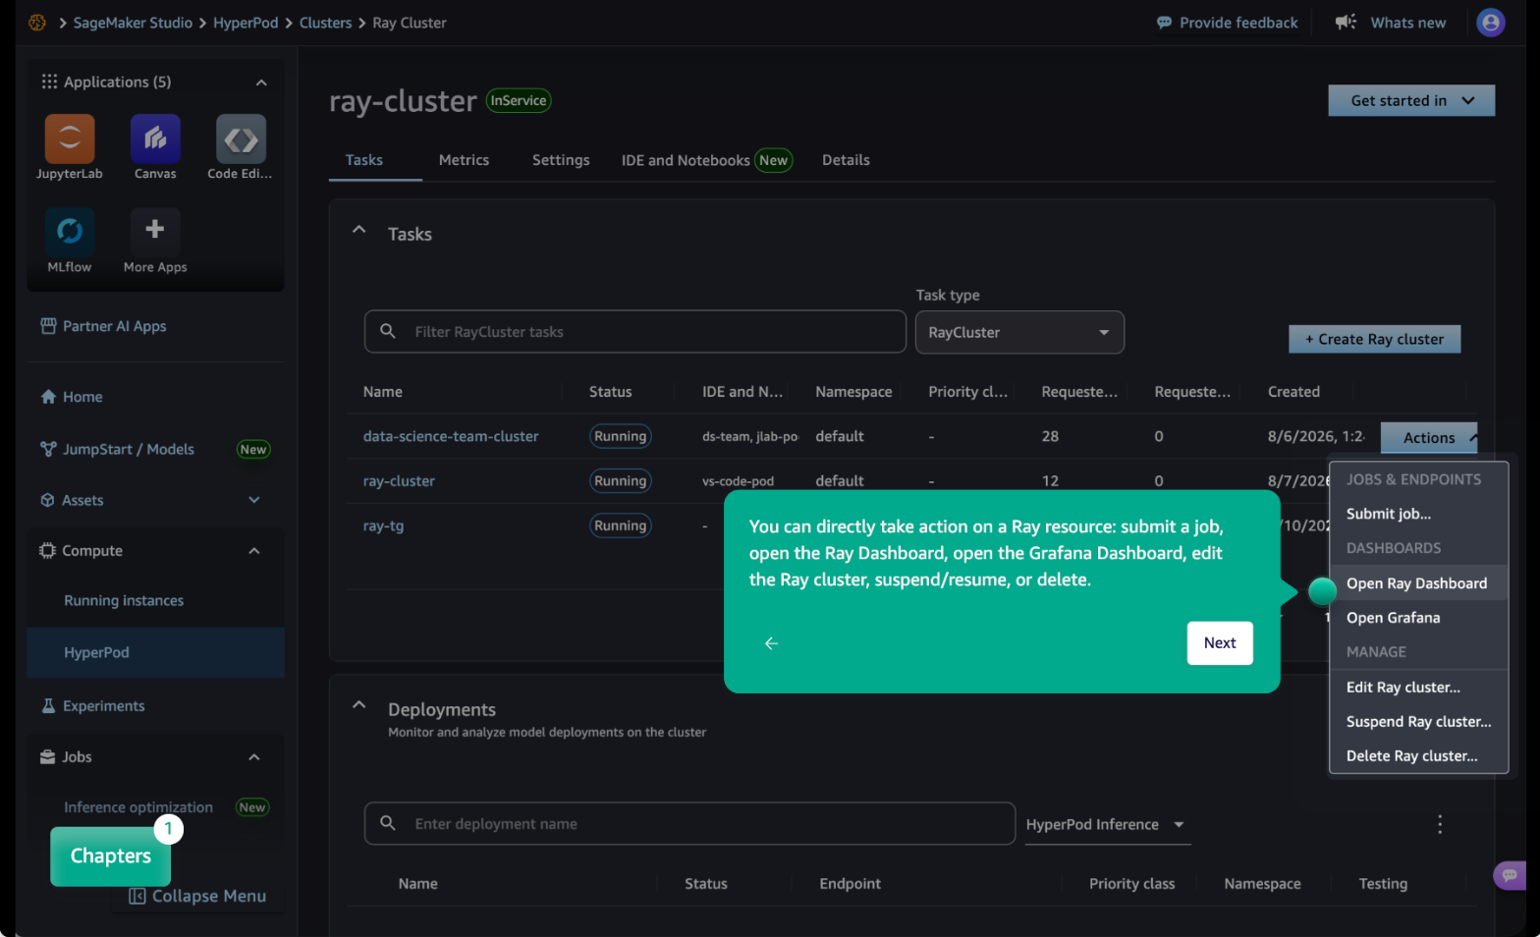1540x937 pixels.
Task: Open the Task type RayCluster dropdown
Action: [x=1019, y=332]
